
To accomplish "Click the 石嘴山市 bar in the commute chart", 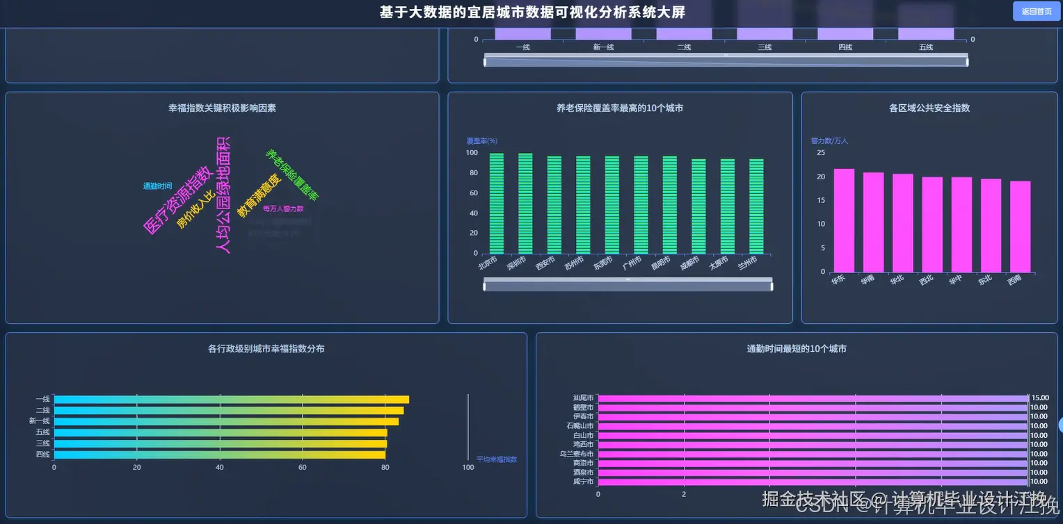I will [813, 426].
